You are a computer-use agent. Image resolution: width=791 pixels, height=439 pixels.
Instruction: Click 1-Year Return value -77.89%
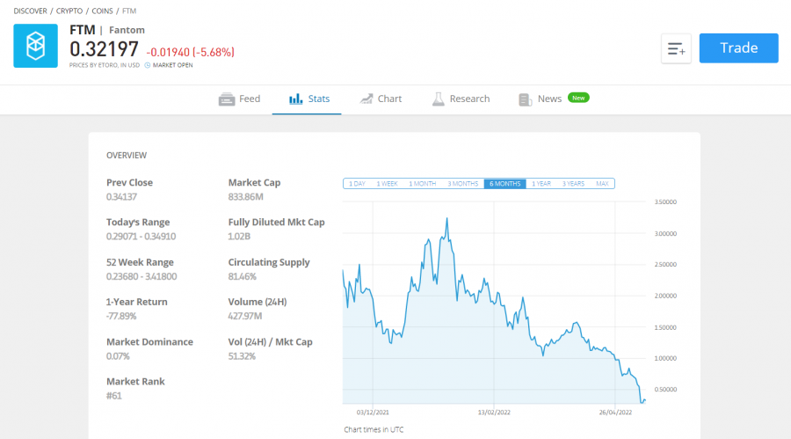(x=121, y=316)
